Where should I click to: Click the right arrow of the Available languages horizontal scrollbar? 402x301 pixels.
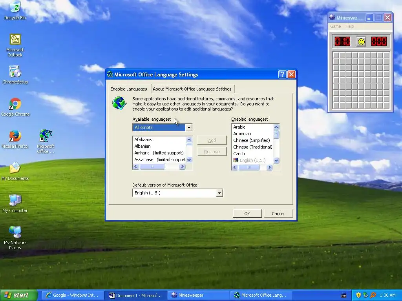(182, 166)
